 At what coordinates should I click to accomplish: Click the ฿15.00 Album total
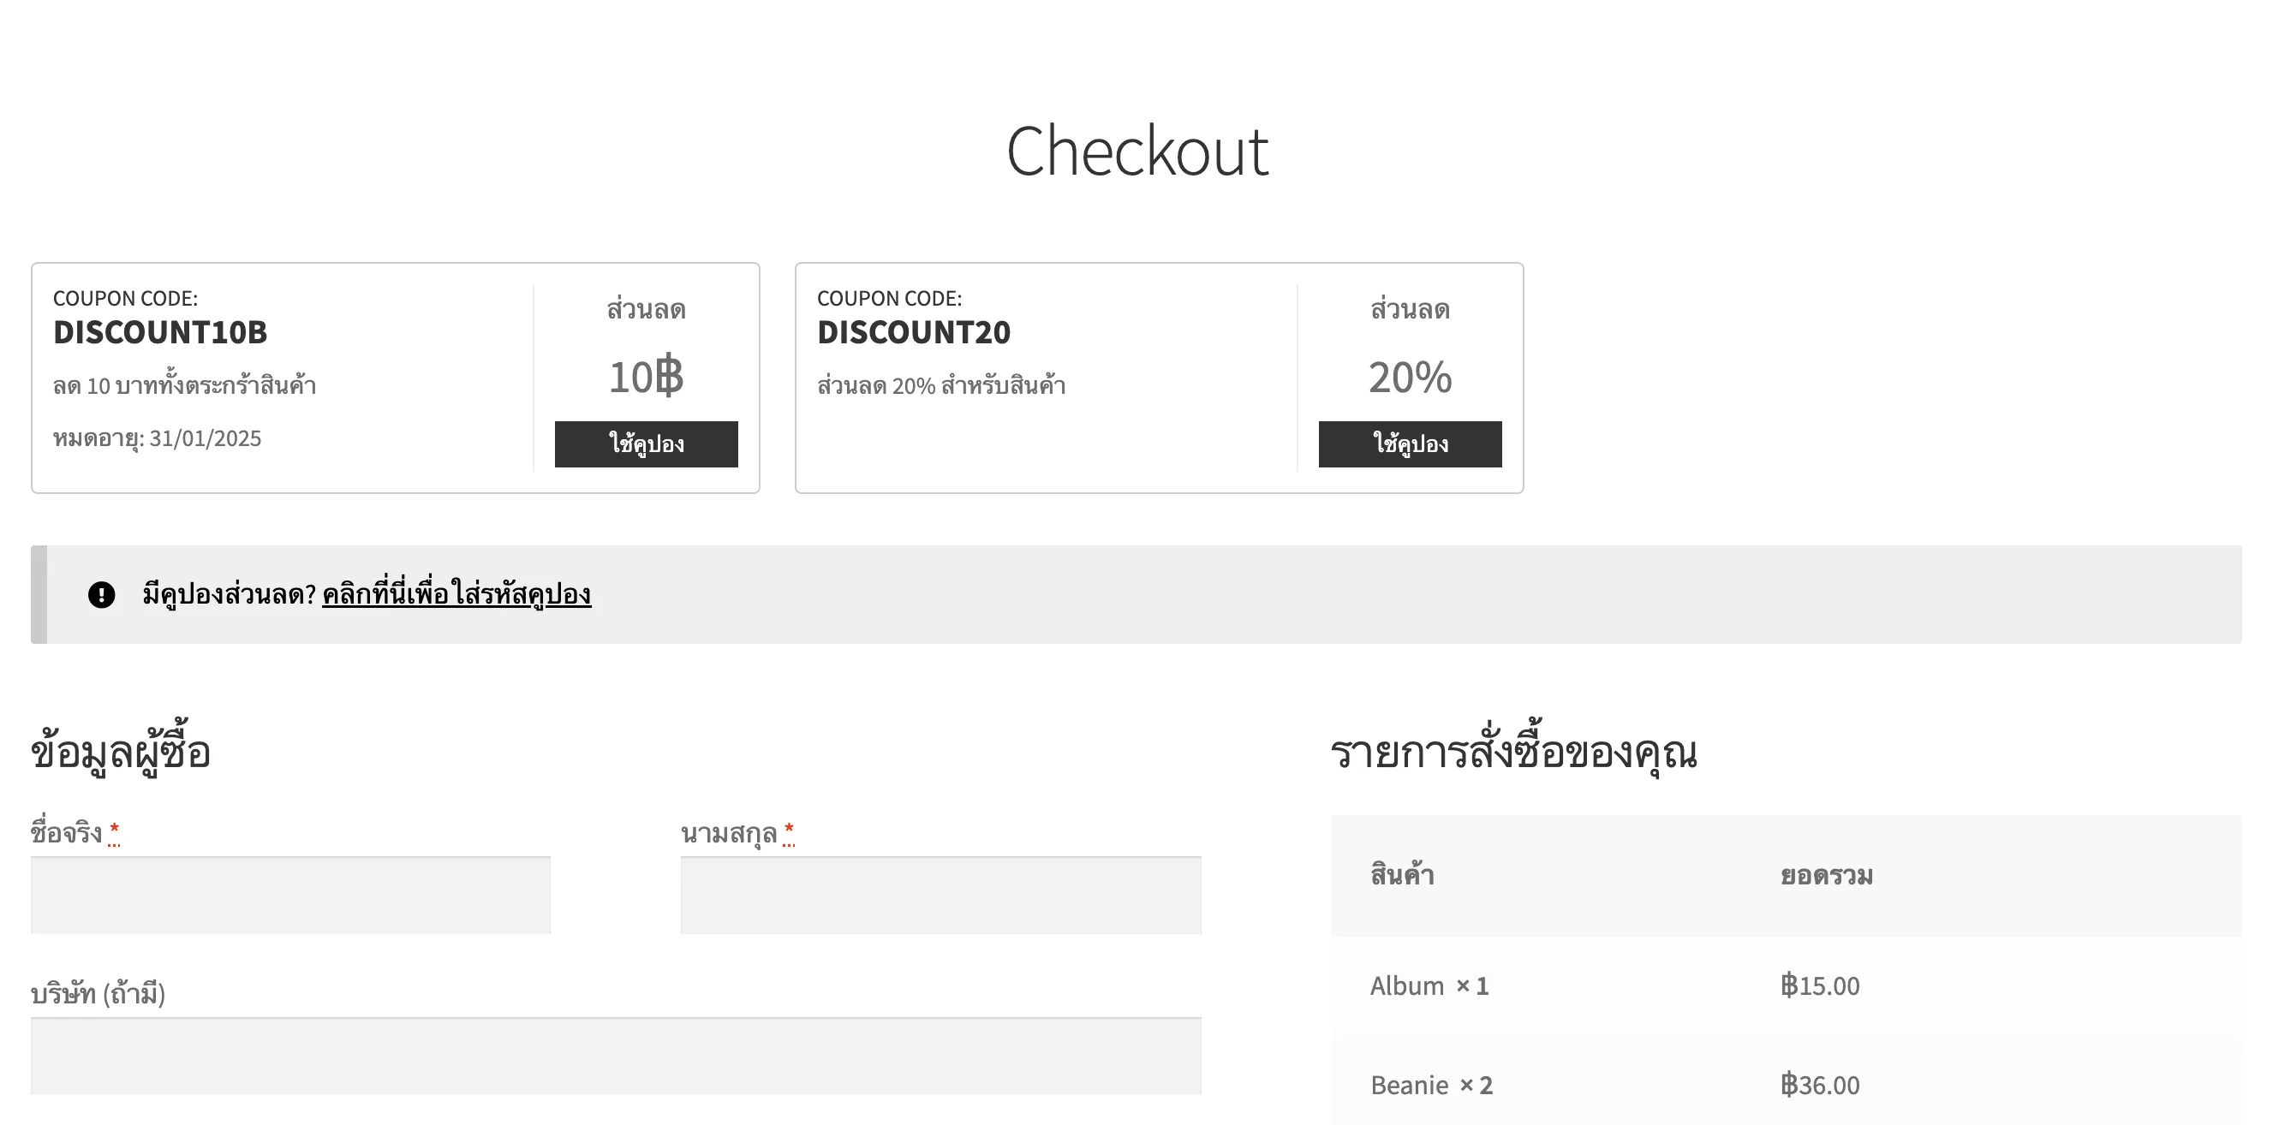point(1819,985)
